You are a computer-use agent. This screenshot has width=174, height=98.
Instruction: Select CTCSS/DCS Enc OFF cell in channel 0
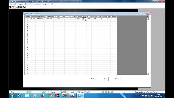coord(70,19)
